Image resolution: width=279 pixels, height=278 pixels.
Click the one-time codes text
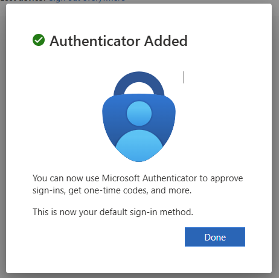coord(116,190)
